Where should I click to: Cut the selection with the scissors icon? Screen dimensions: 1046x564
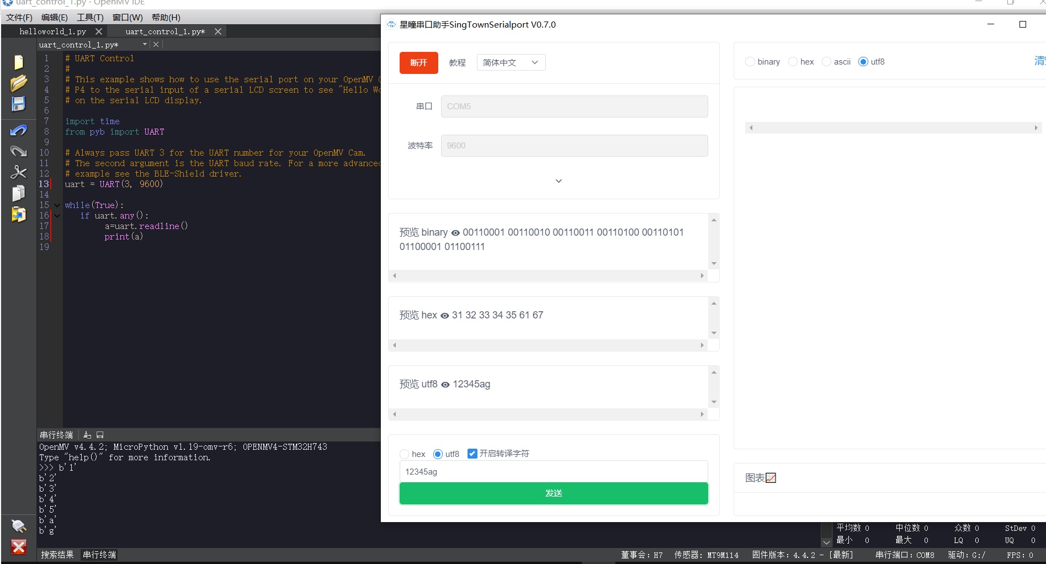pyautogui.click(x=18, y=172)
